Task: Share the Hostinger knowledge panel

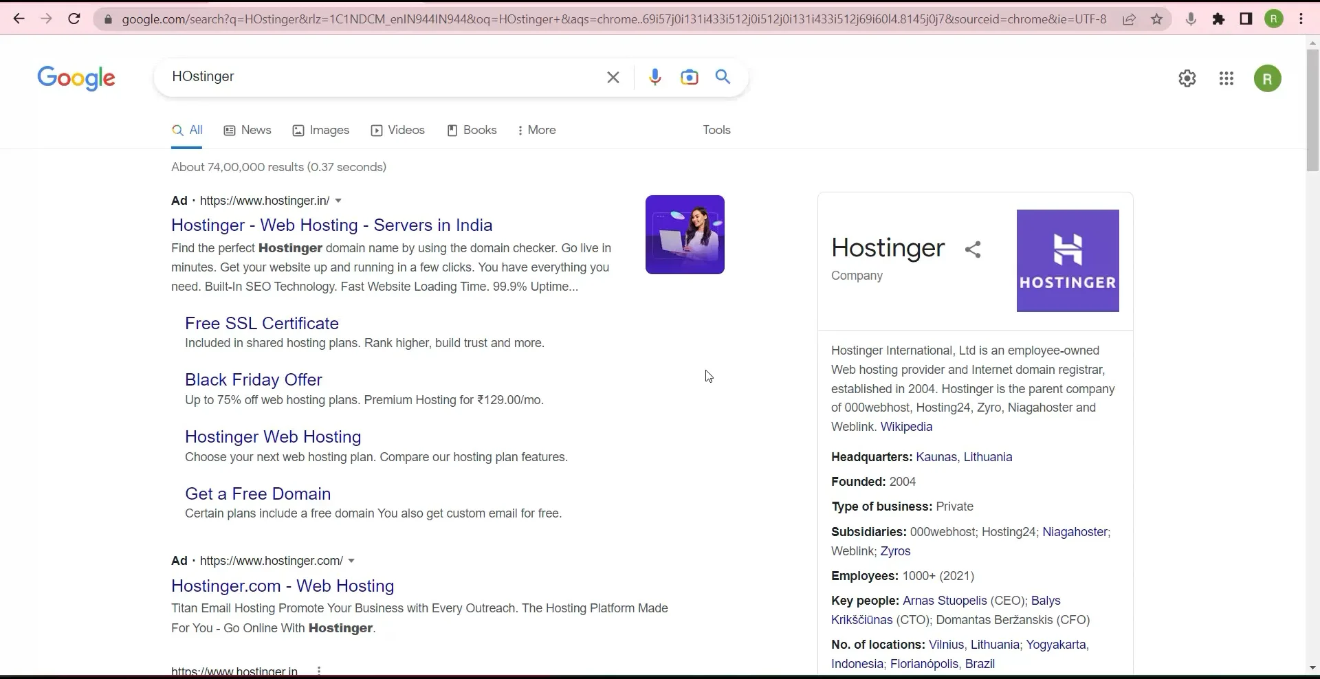Action: click(x=973, y=249)
